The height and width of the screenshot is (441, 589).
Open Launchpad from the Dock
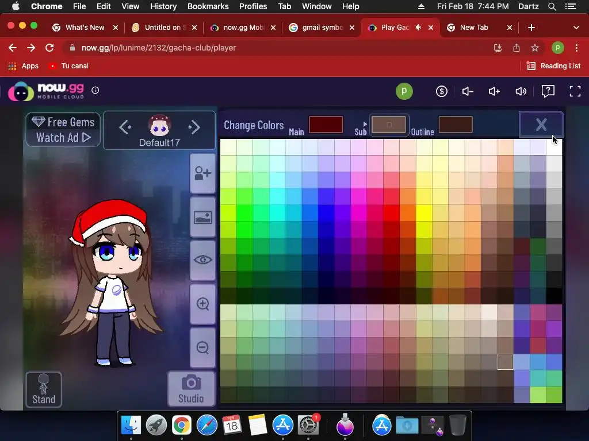[156, 425]
